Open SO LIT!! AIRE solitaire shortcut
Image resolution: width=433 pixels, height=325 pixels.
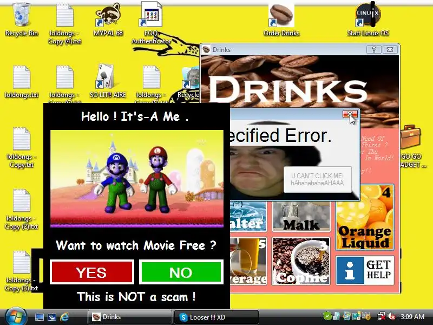108,82
